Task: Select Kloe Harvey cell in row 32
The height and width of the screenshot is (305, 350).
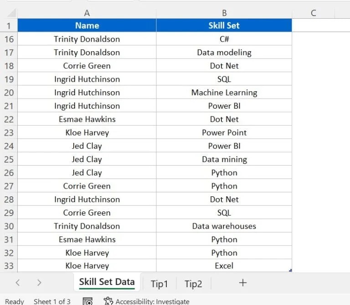Action: pos(87,252)
